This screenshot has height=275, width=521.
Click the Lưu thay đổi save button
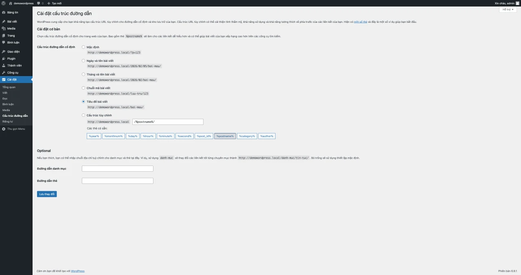click(47, 194)
